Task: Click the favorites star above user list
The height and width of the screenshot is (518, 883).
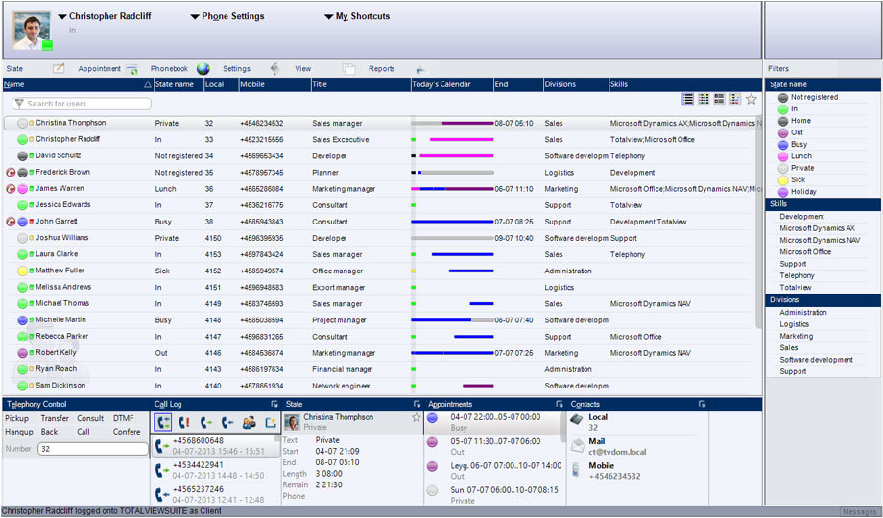Action: tap(752, 99)
